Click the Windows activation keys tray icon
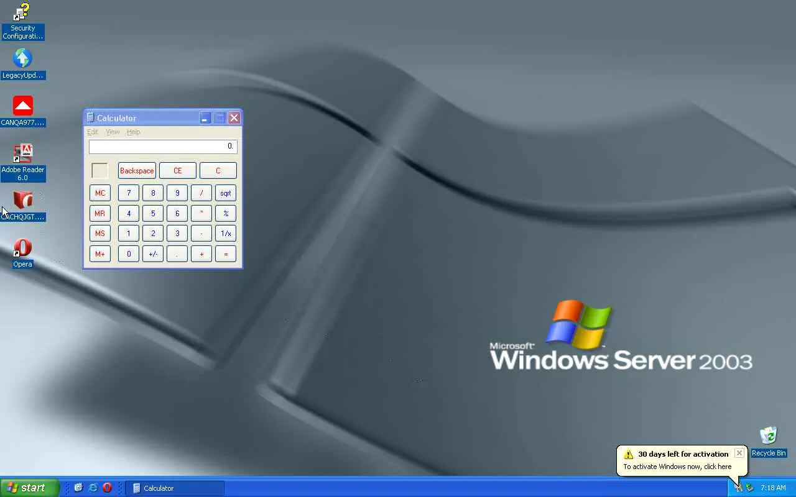 [738, 488]
